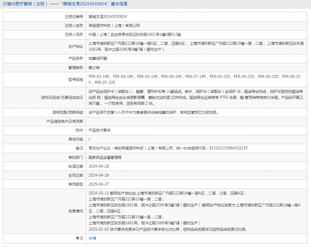Click the registrant address starting with 中国（上海）自由贸易试验区

tap(135, 35)
